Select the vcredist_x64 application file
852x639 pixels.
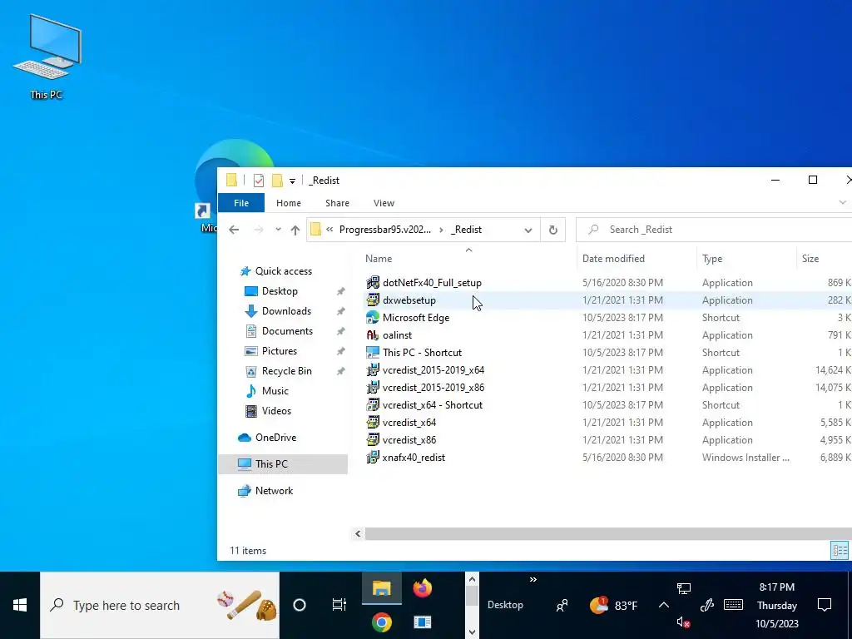click(409, 422)
